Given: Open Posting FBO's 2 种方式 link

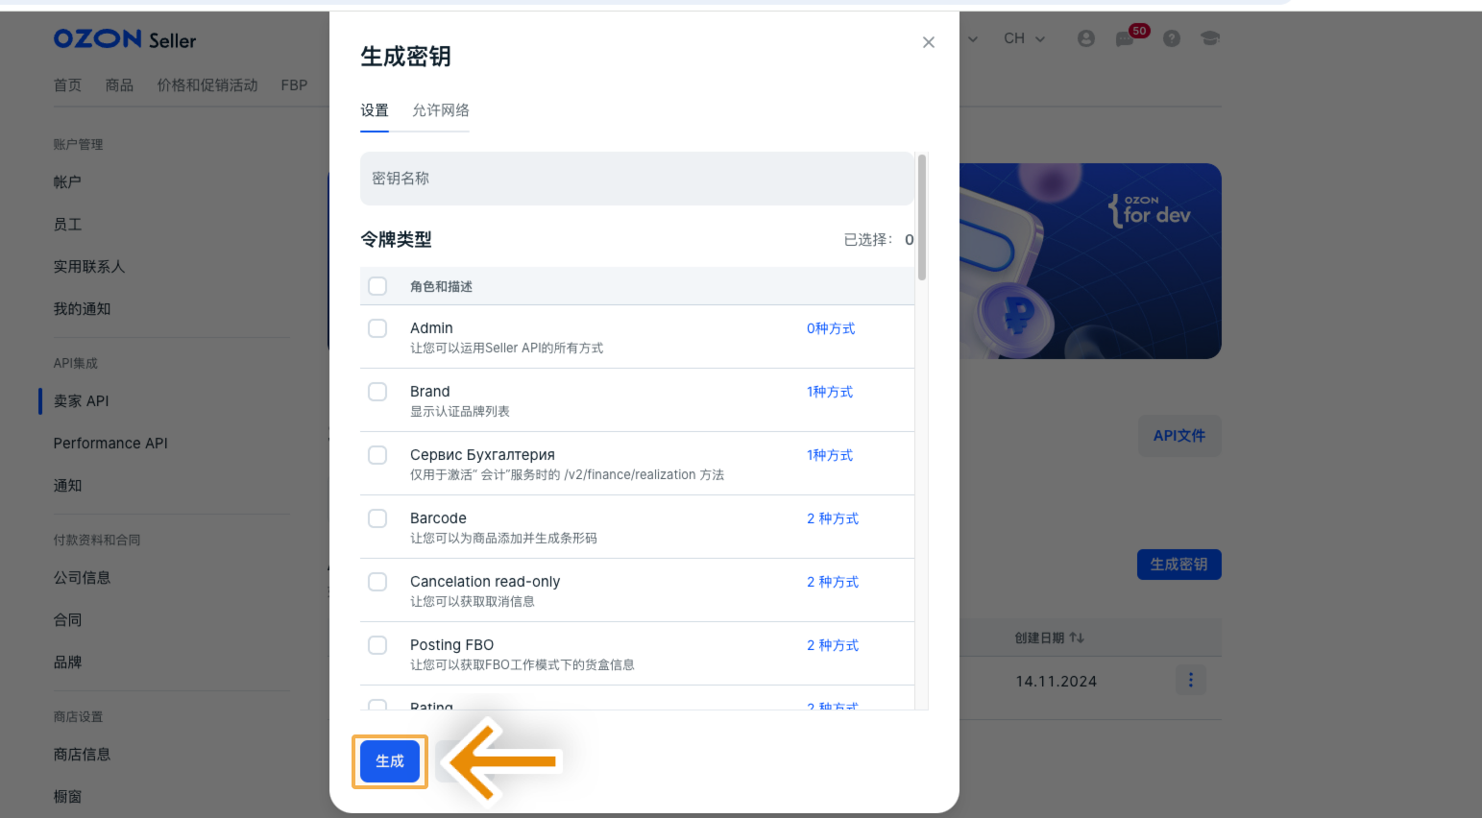Looking at the screenshot, I should [x=833, y=645].
